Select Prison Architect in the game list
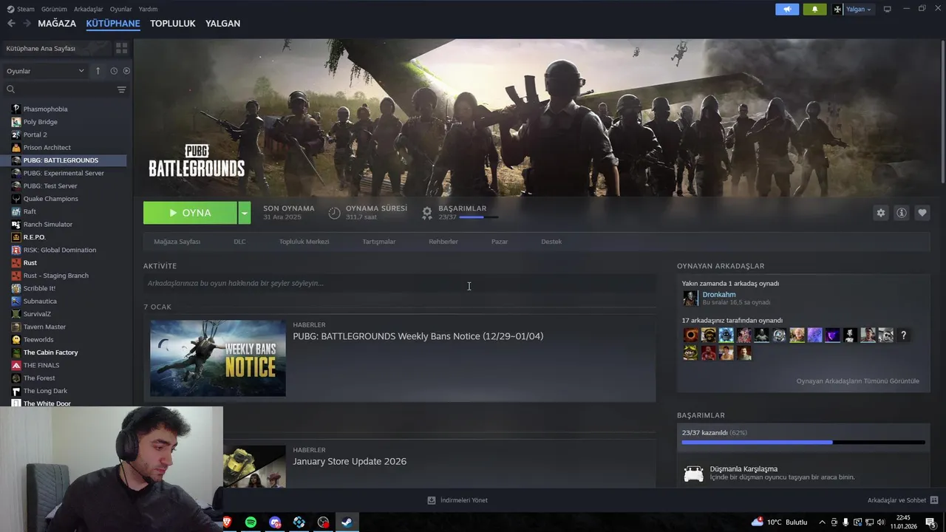 [47, 148]
